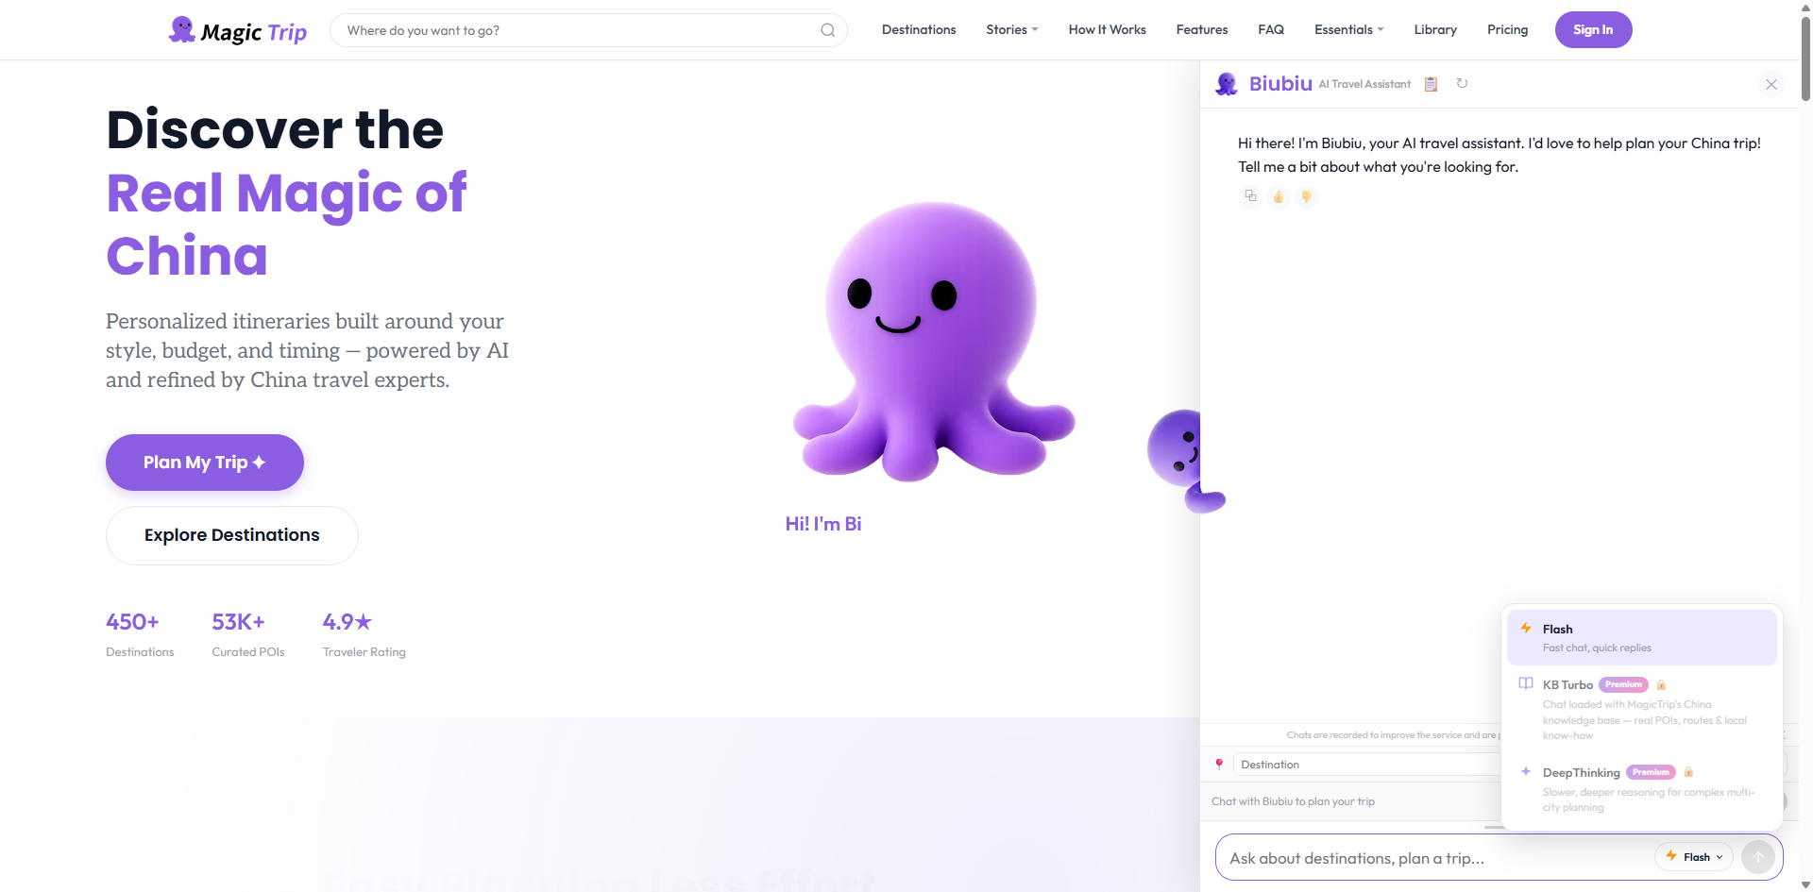Give the greeting a thumbs up
Image resolution: width=1813 pixels, height=892 pixels.
pyautogui.click(x=1279, y=196)
